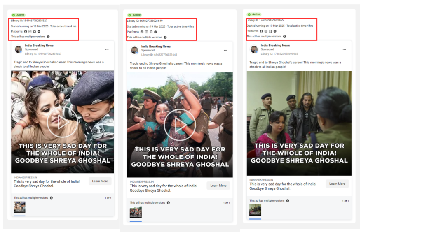422x237 pixels.
Task: Select version thumbnail under ad ending 5627
Action: click(x=19, y=207)
